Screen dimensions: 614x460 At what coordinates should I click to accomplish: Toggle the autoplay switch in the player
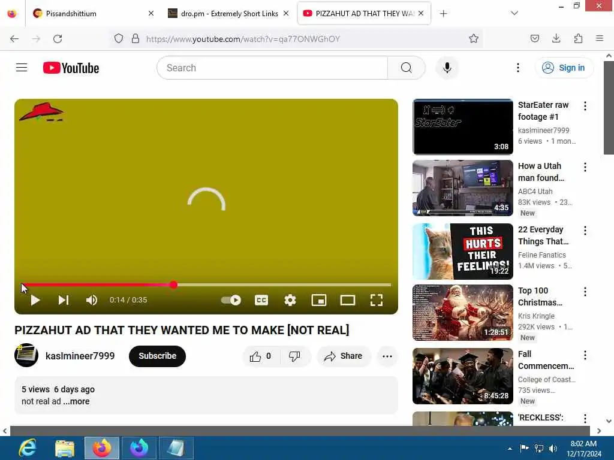click(x=231, y=300)
